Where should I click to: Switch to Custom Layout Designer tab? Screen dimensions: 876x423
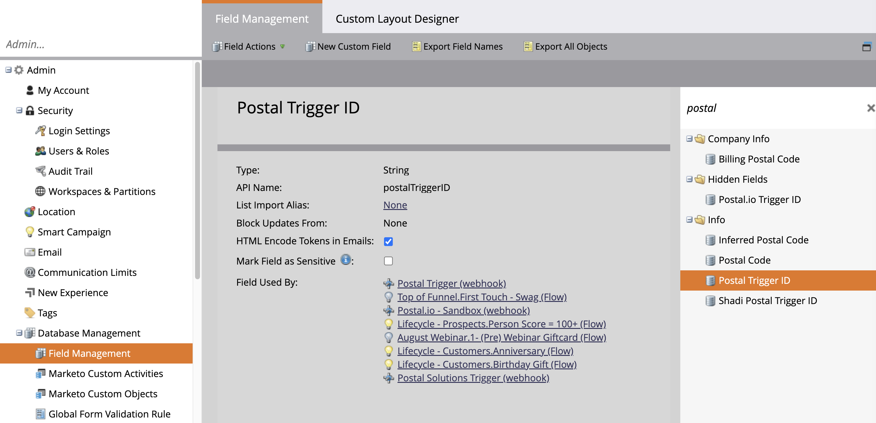tap(397, 19)
